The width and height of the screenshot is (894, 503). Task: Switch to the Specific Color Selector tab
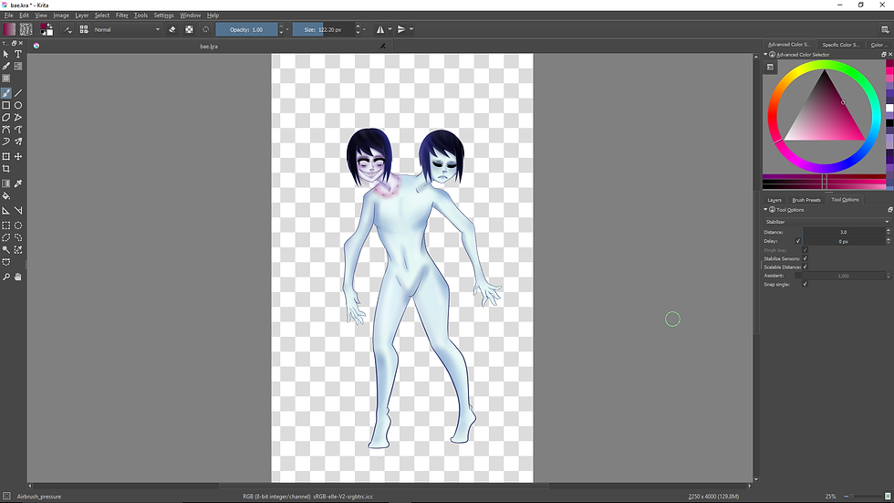(840, 45)
